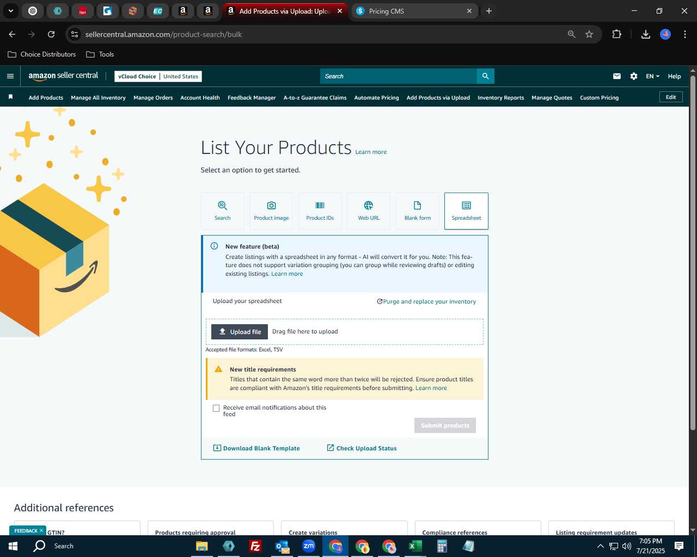
Task: Click the Help link in header
Action: [x=674, y=76]
